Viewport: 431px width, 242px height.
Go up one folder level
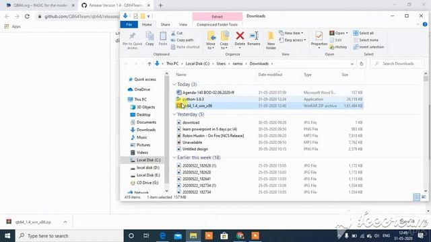pyautogui.click(x=150, y=64)
